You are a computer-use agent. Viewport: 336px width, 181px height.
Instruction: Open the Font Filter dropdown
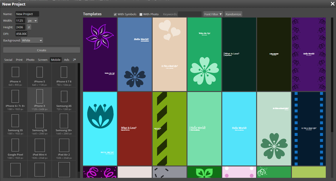coord(213,14)
